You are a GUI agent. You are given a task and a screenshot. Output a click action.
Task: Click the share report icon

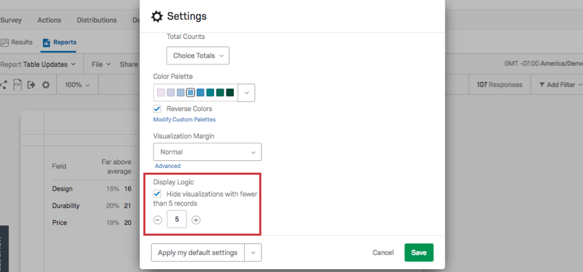(3, 85)
